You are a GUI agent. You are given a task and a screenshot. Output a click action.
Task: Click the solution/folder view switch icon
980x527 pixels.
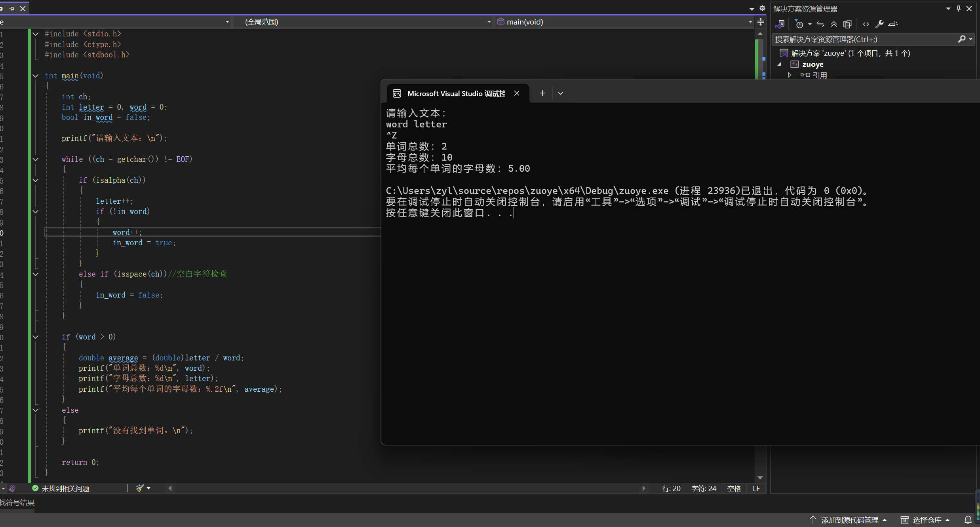pos(780,24)
